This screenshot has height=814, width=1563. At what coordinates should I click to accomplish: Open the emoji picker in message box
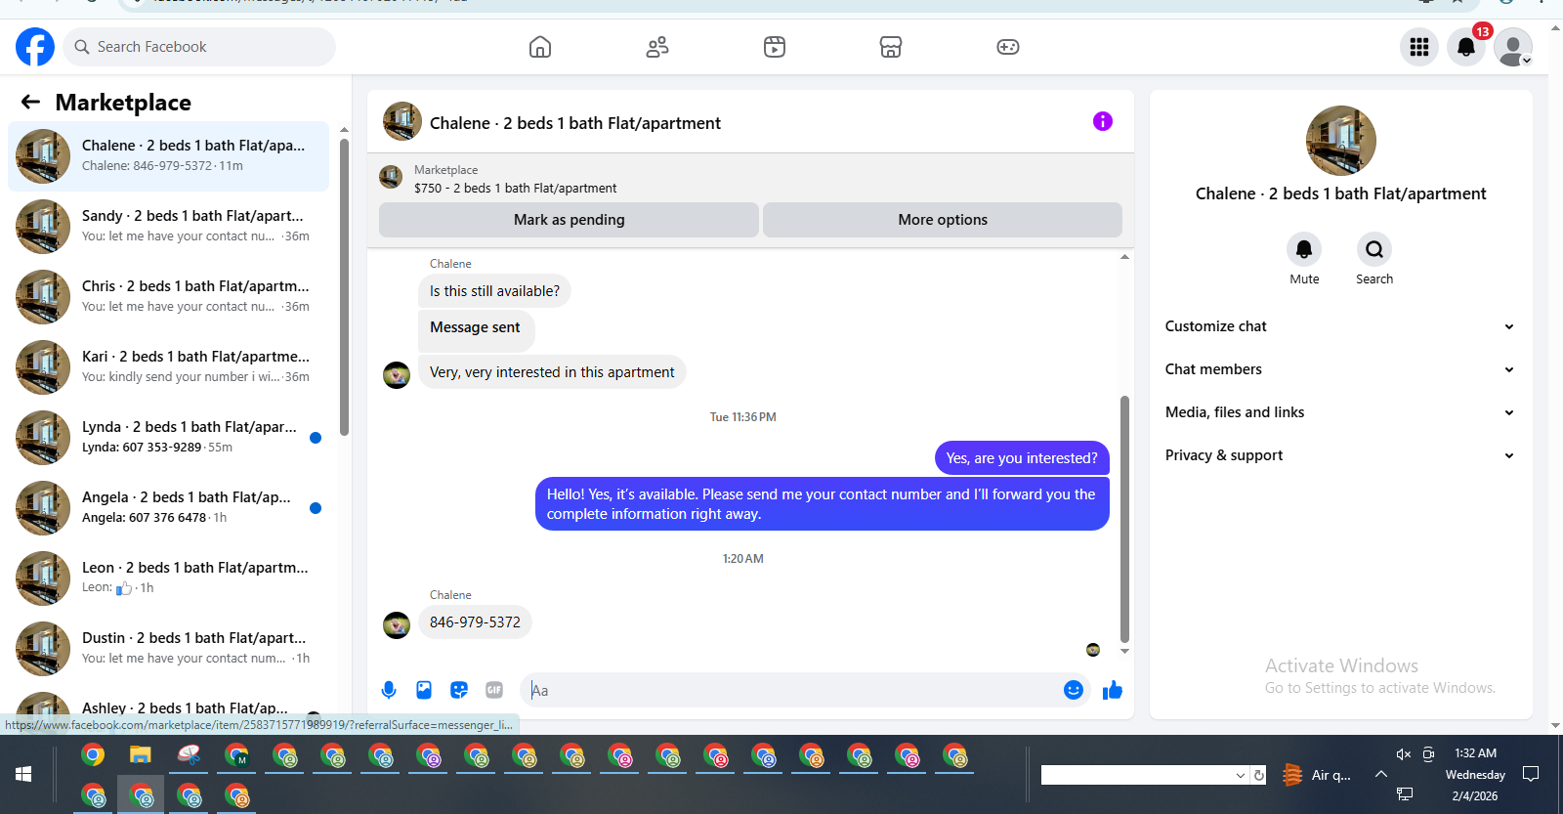(1074, 690)
